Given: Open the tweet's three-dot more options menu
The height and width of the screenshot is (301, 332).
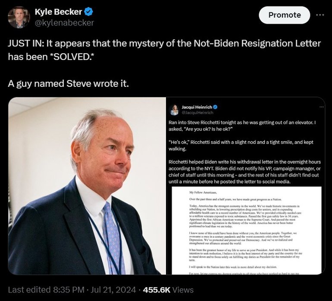Looking at the screenshot, I should [319, 15].
